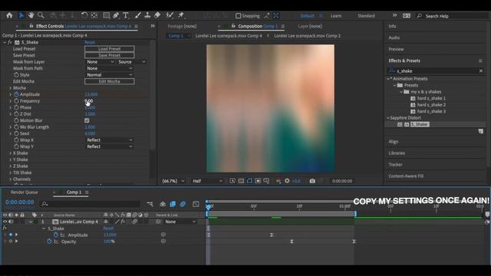Select the Hand tool
491x276 pixels.
(x=31, y=15)
